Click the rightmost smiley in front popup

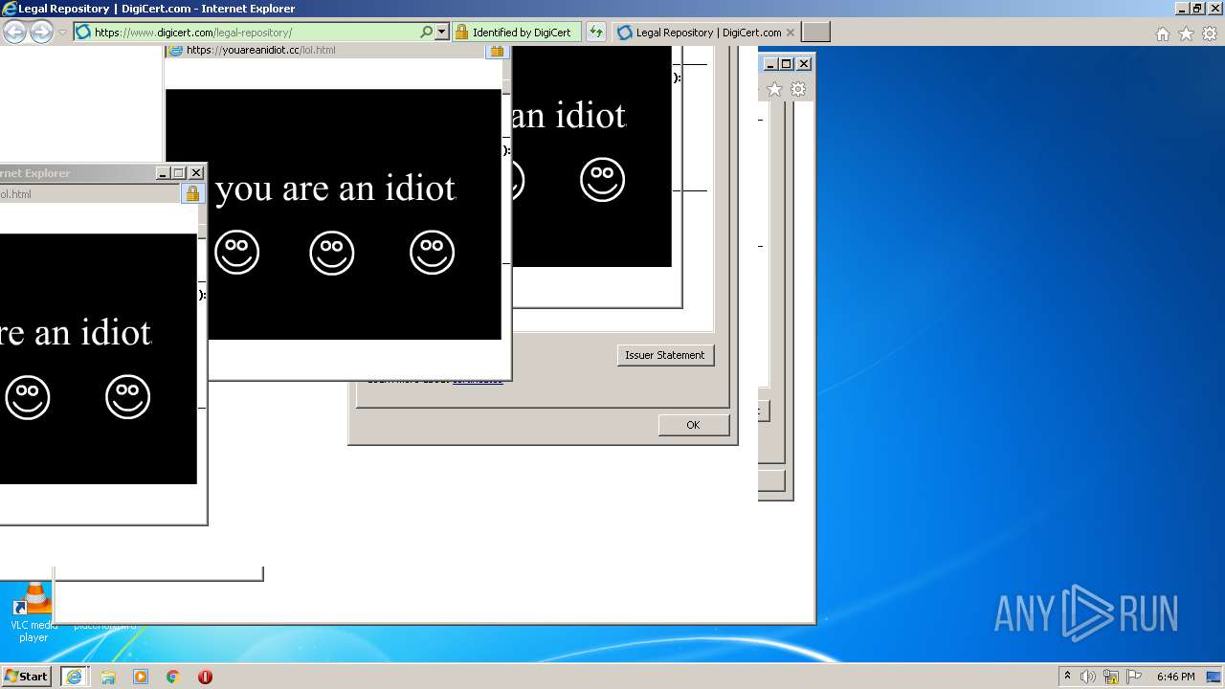pyautogui.click(x=433, y=253)
